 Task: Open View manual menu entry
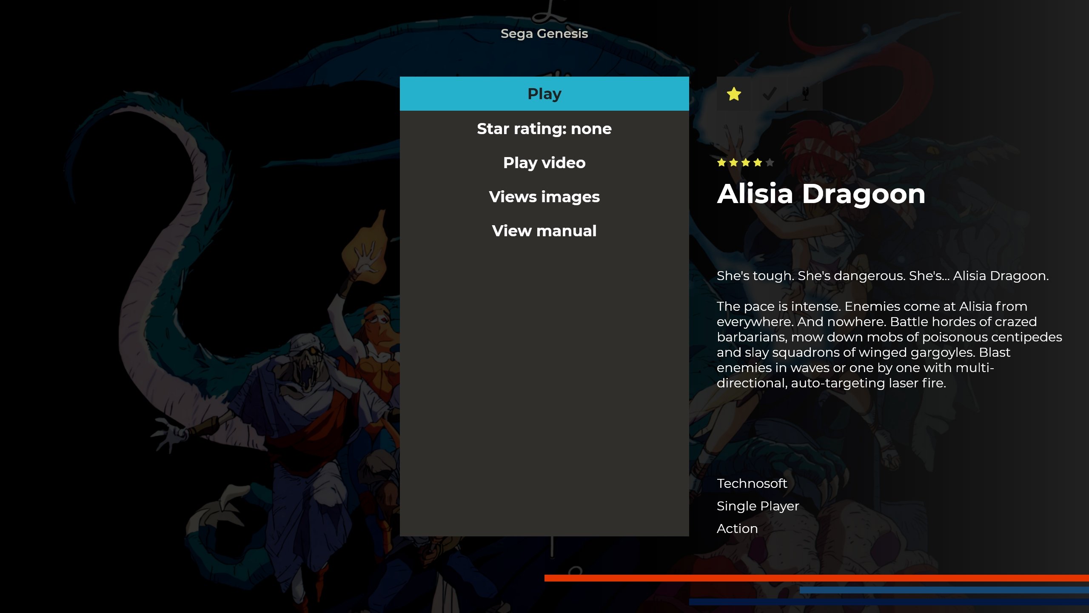pos(544,231)
